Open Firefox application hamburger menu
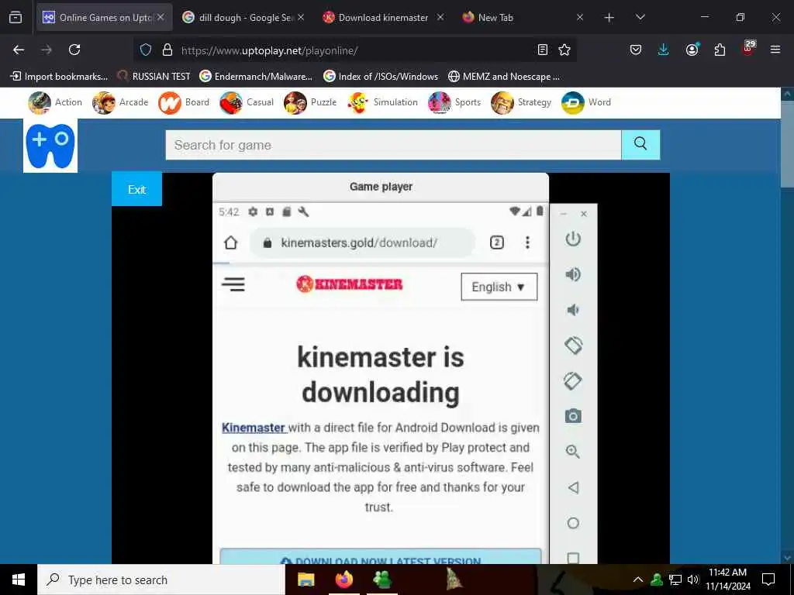 [x=775, y=50]
